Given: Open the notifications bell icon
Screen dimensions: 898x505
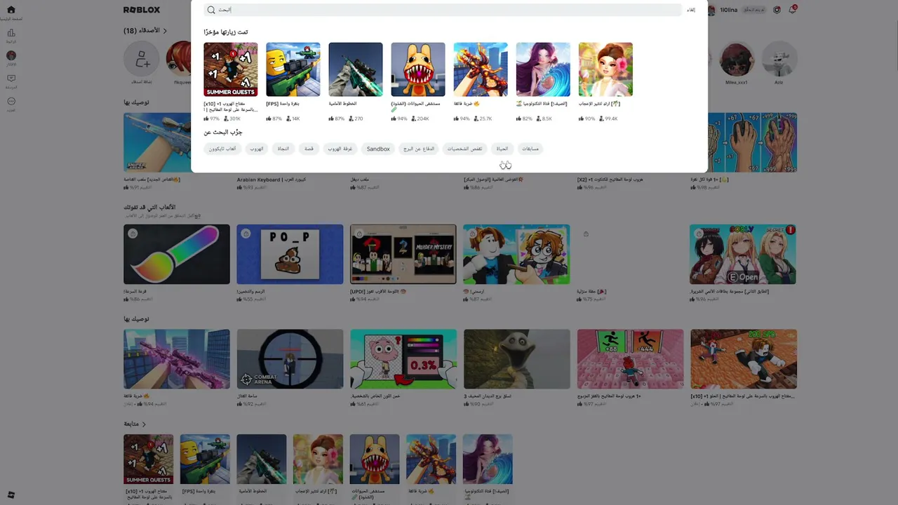Looking at the screenshot, I should pyautogui.click(x=792, y=10).
